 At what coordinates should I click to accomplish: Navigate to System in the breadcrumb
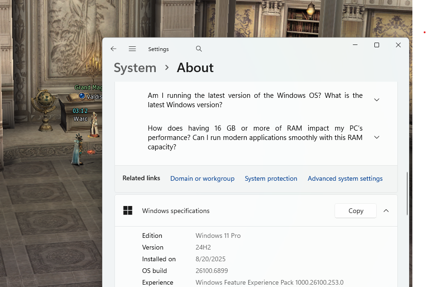135,68
